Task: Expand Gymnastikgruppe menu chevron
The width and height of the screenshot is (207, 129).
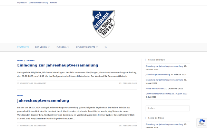Action: [x=97, y=47]
